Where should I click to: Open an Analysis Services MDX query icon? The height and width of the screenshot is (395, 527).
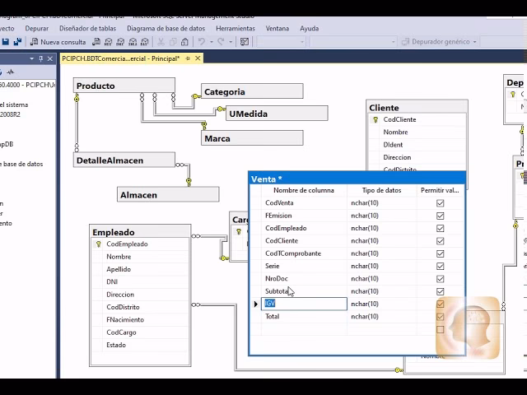pyautogui.click(x=108, y=42)
